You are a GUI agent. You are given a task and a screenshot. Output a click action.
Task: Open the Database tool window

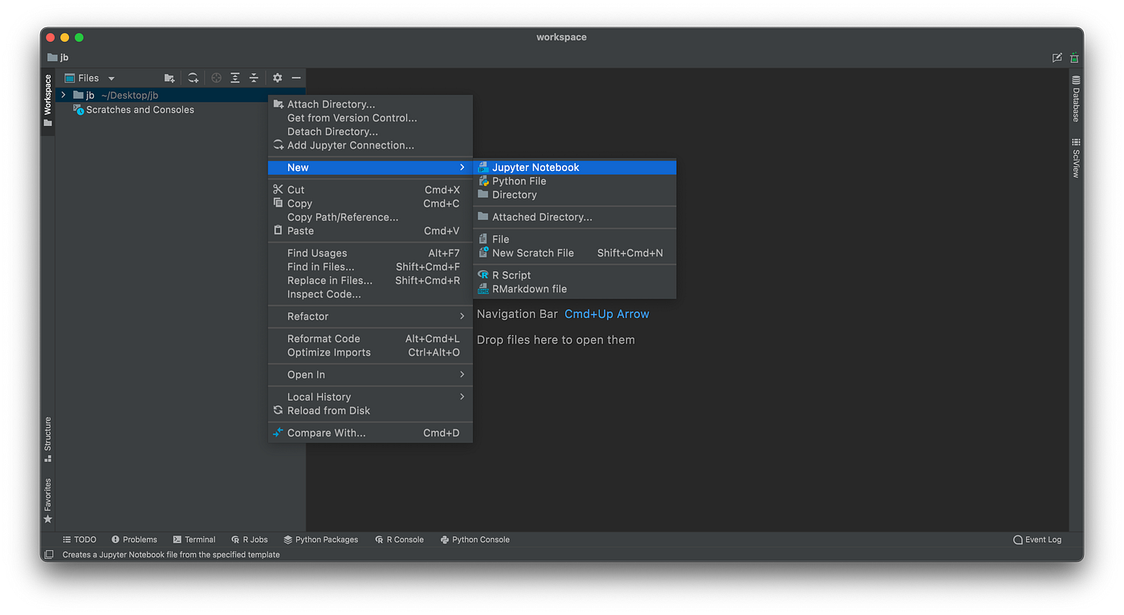click(1075, 100)
